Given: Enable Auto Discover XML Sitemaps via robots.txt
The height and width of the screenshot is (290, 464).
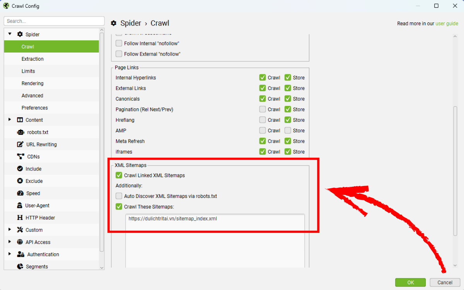Looking at the screenshot, I should tap(119, 196).
